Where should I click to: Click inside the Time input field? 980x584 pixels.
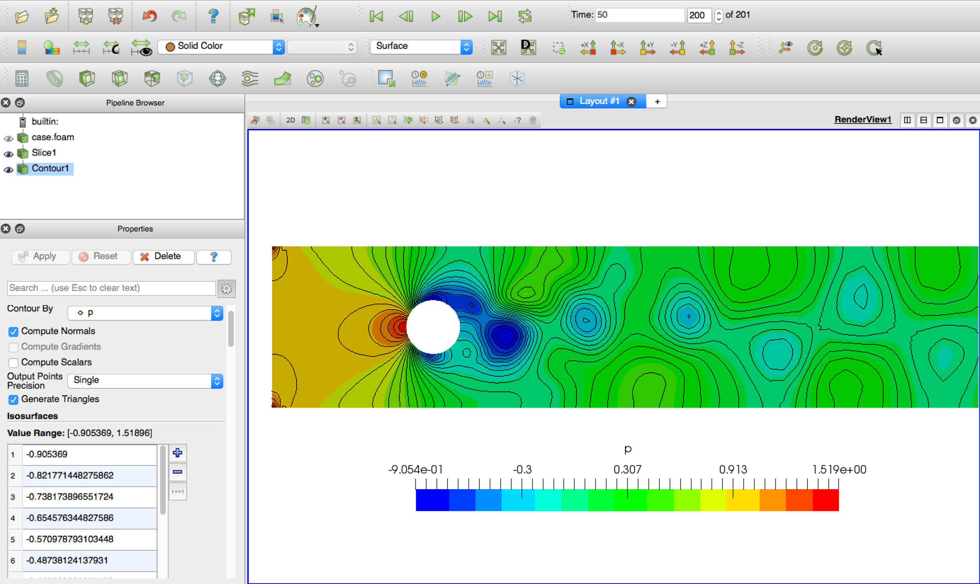click(638, 15)
